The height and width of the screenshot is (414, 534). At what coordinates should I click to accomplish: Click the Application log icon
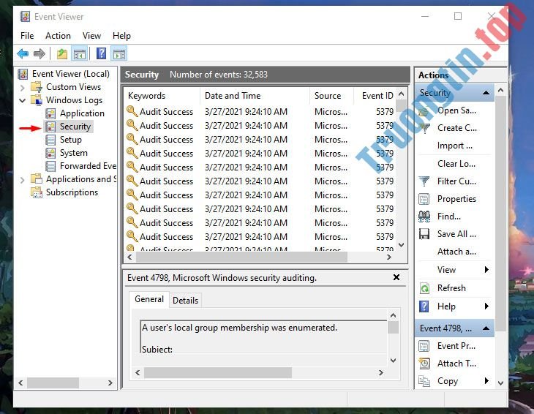[50, 113]
